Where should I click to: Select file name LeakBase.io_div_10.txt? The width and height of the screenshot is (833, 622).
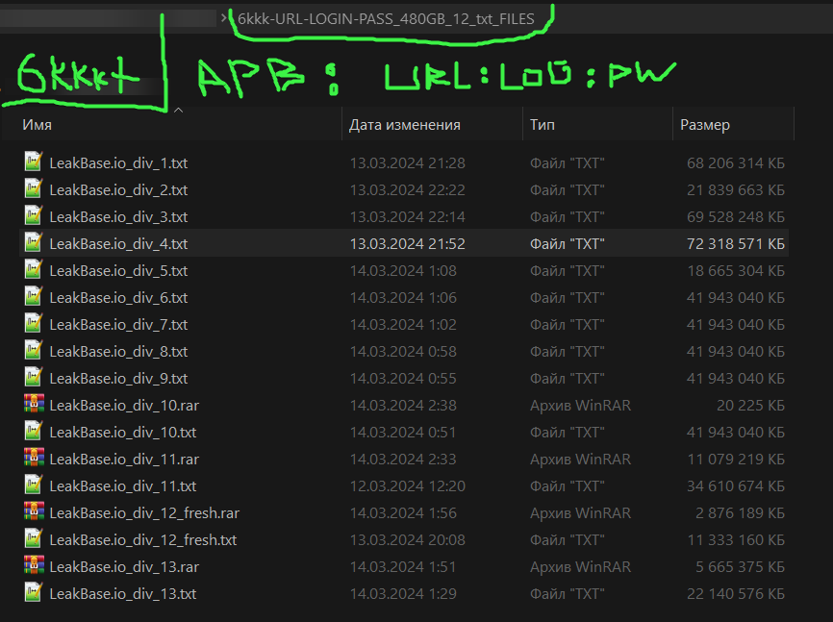[x=123, y=433]
